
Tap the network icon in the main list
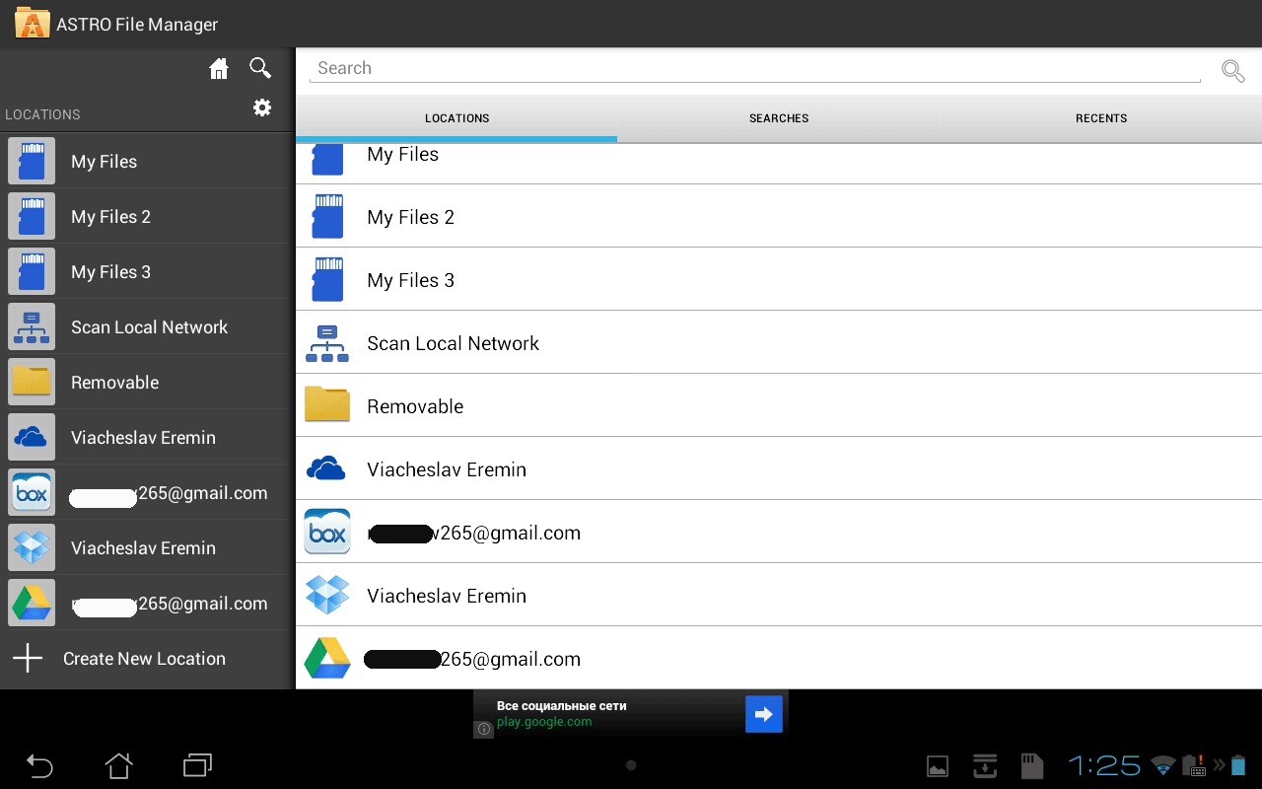click(x=327, y=343)
